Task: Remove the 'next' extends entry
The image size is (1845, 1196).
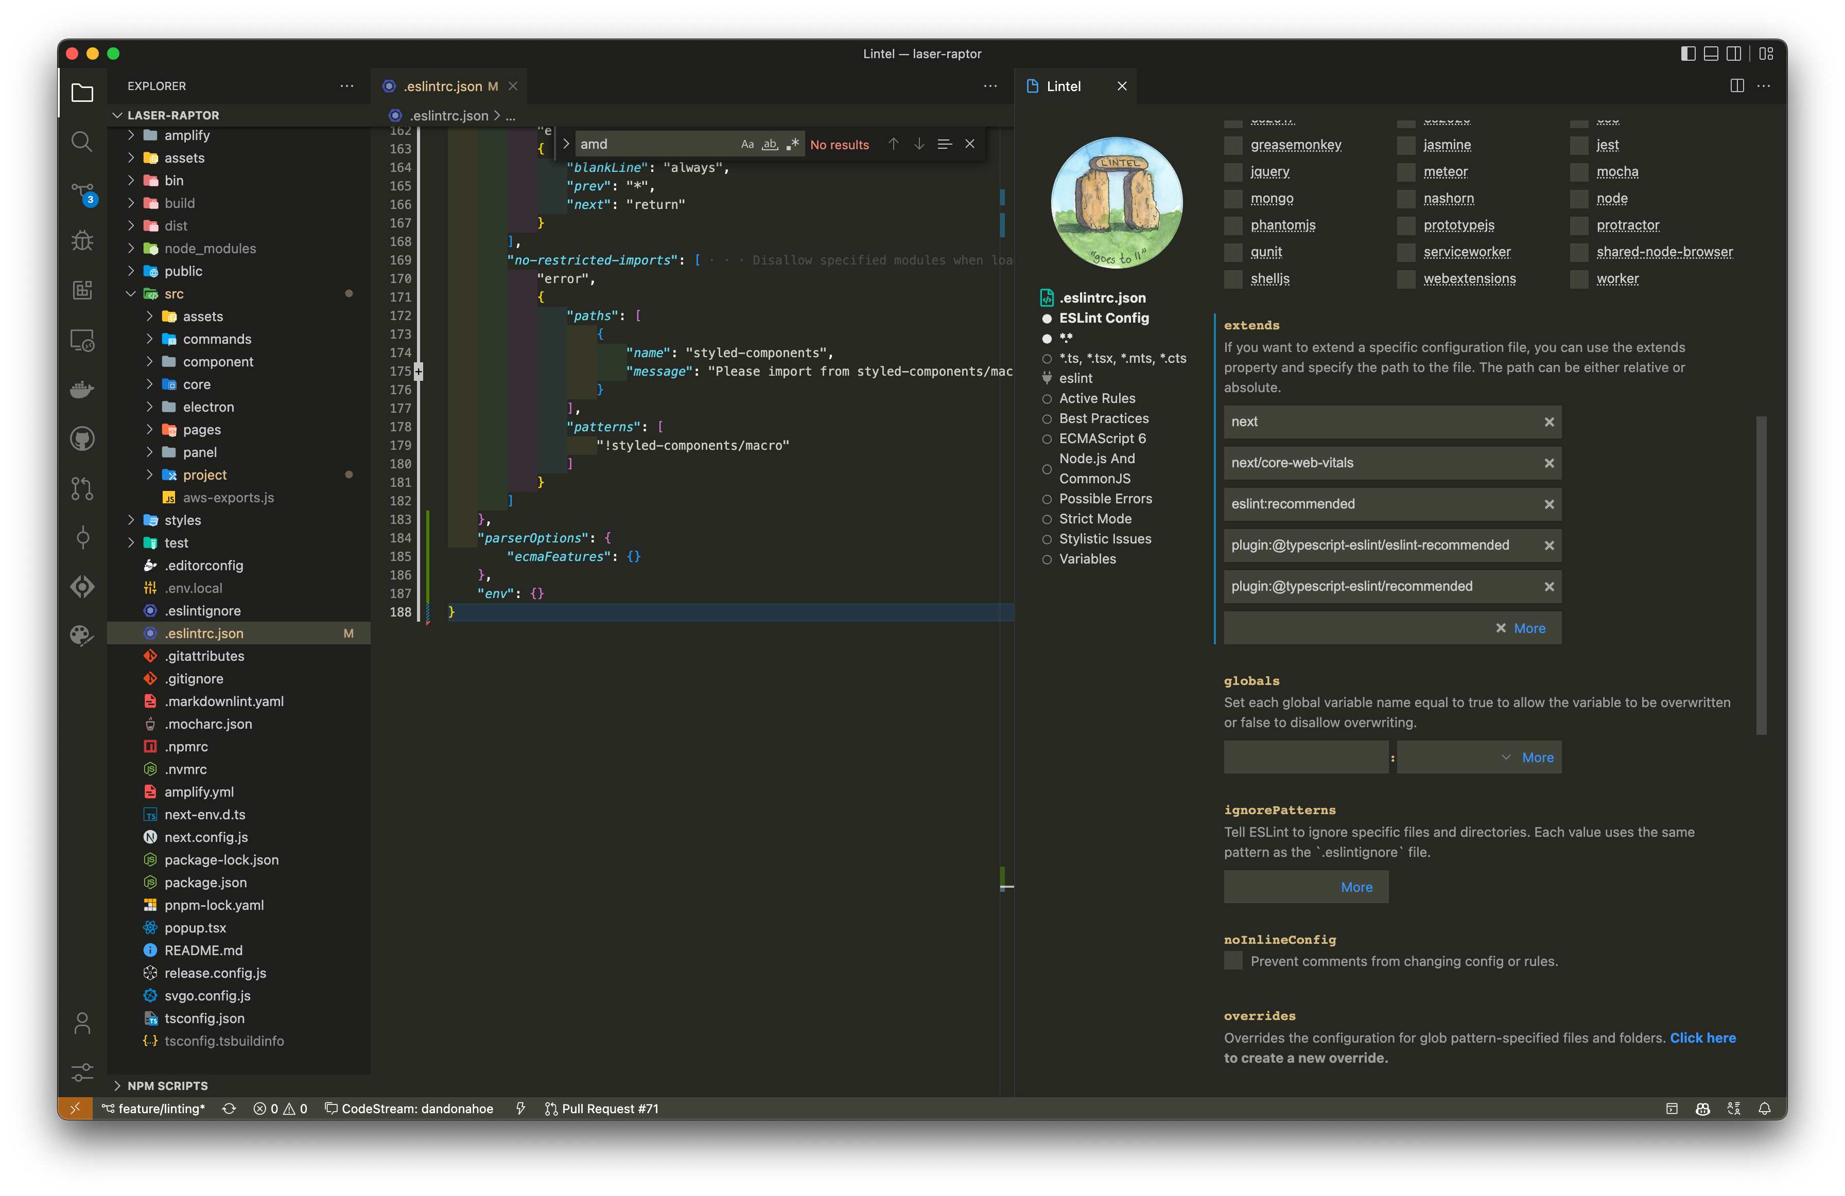Action: (1549, 421)
